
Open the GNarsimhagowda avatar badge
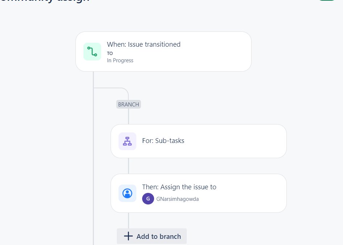148,199
